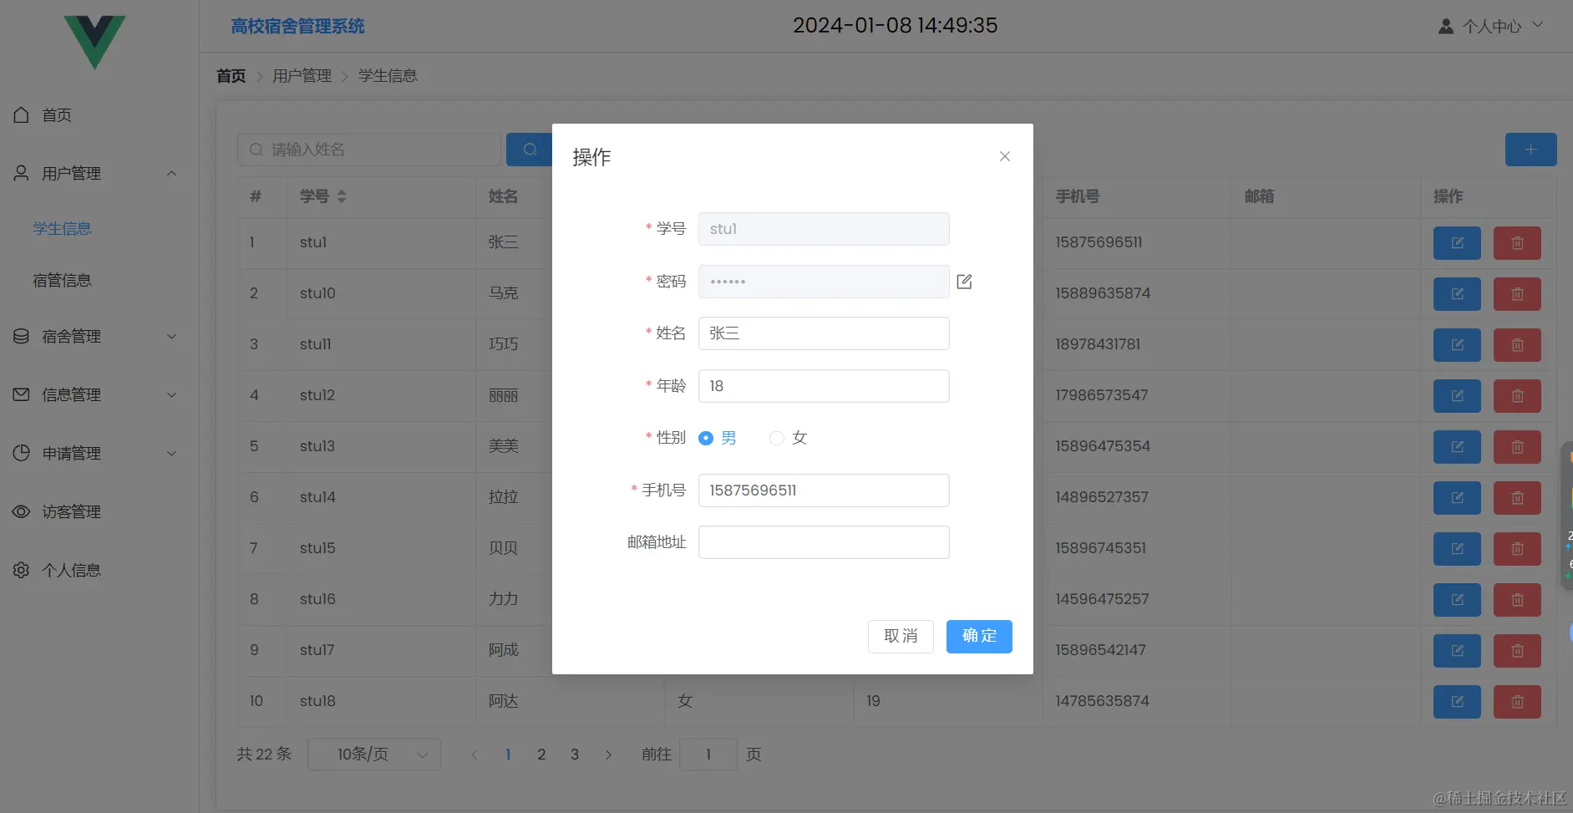Click 首页 in the breadcrumb
Viewport: 1573px width, 813px height.
[231, 76]
